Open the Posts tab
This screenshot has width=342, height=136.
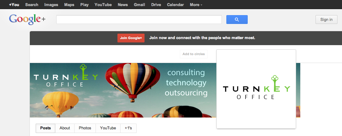(x=45, y=128)
